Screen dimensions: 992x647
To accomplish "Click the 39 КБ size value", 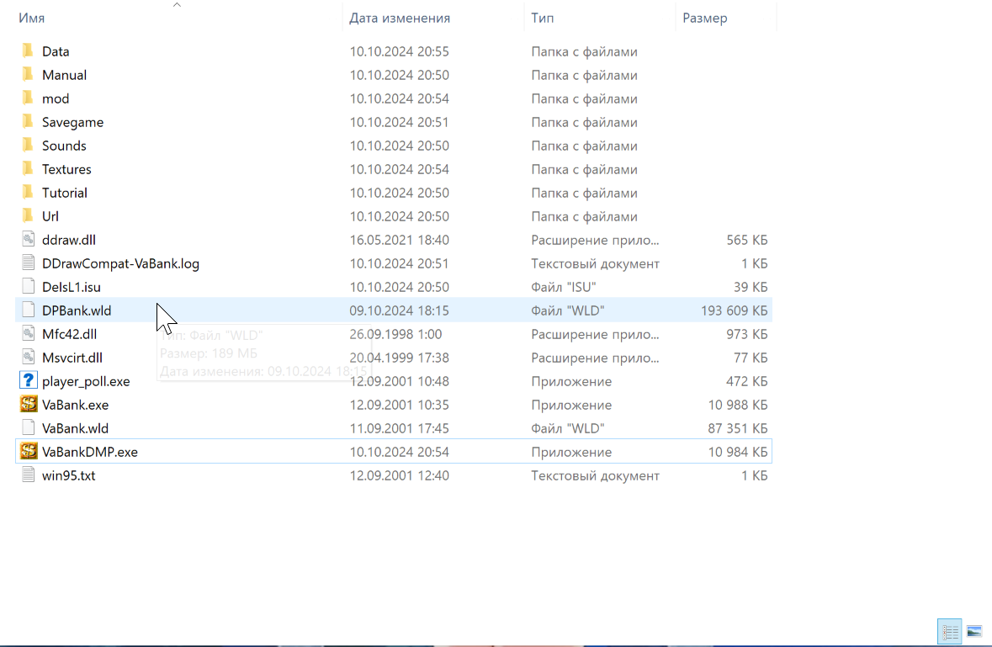I will coord(751,287).
